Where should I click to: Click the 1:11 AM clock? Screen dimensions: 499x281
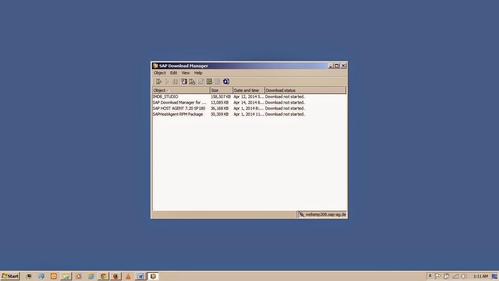click(x=481, y=276)
